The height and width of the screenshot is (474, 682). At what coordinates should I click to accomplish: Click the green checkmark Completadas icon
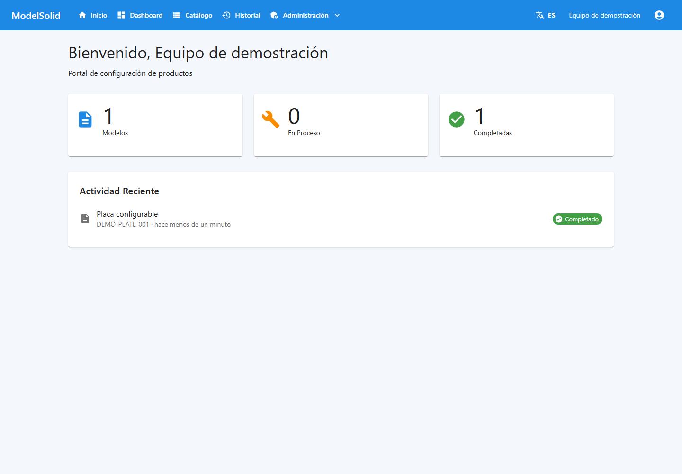coord(457,119)
